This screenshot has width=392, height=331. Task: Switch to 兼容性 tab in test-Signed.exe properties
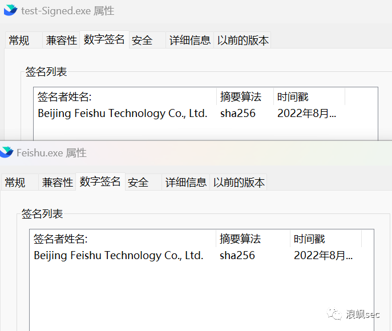[x=61, y=41]
